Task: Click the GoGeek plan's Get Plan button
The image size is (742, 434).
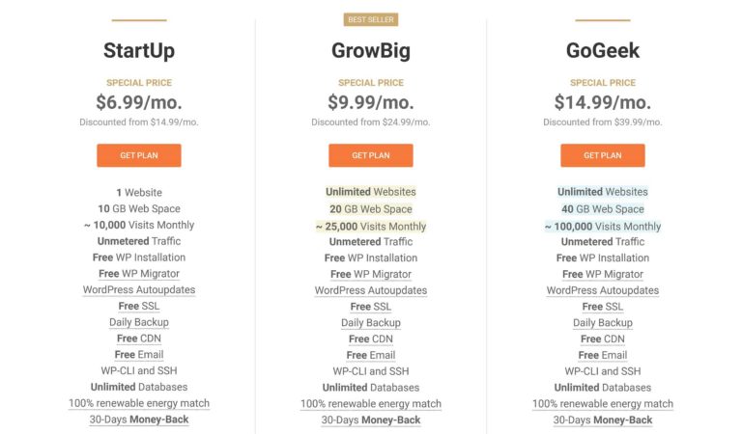Action: click(x=602, y=155)
